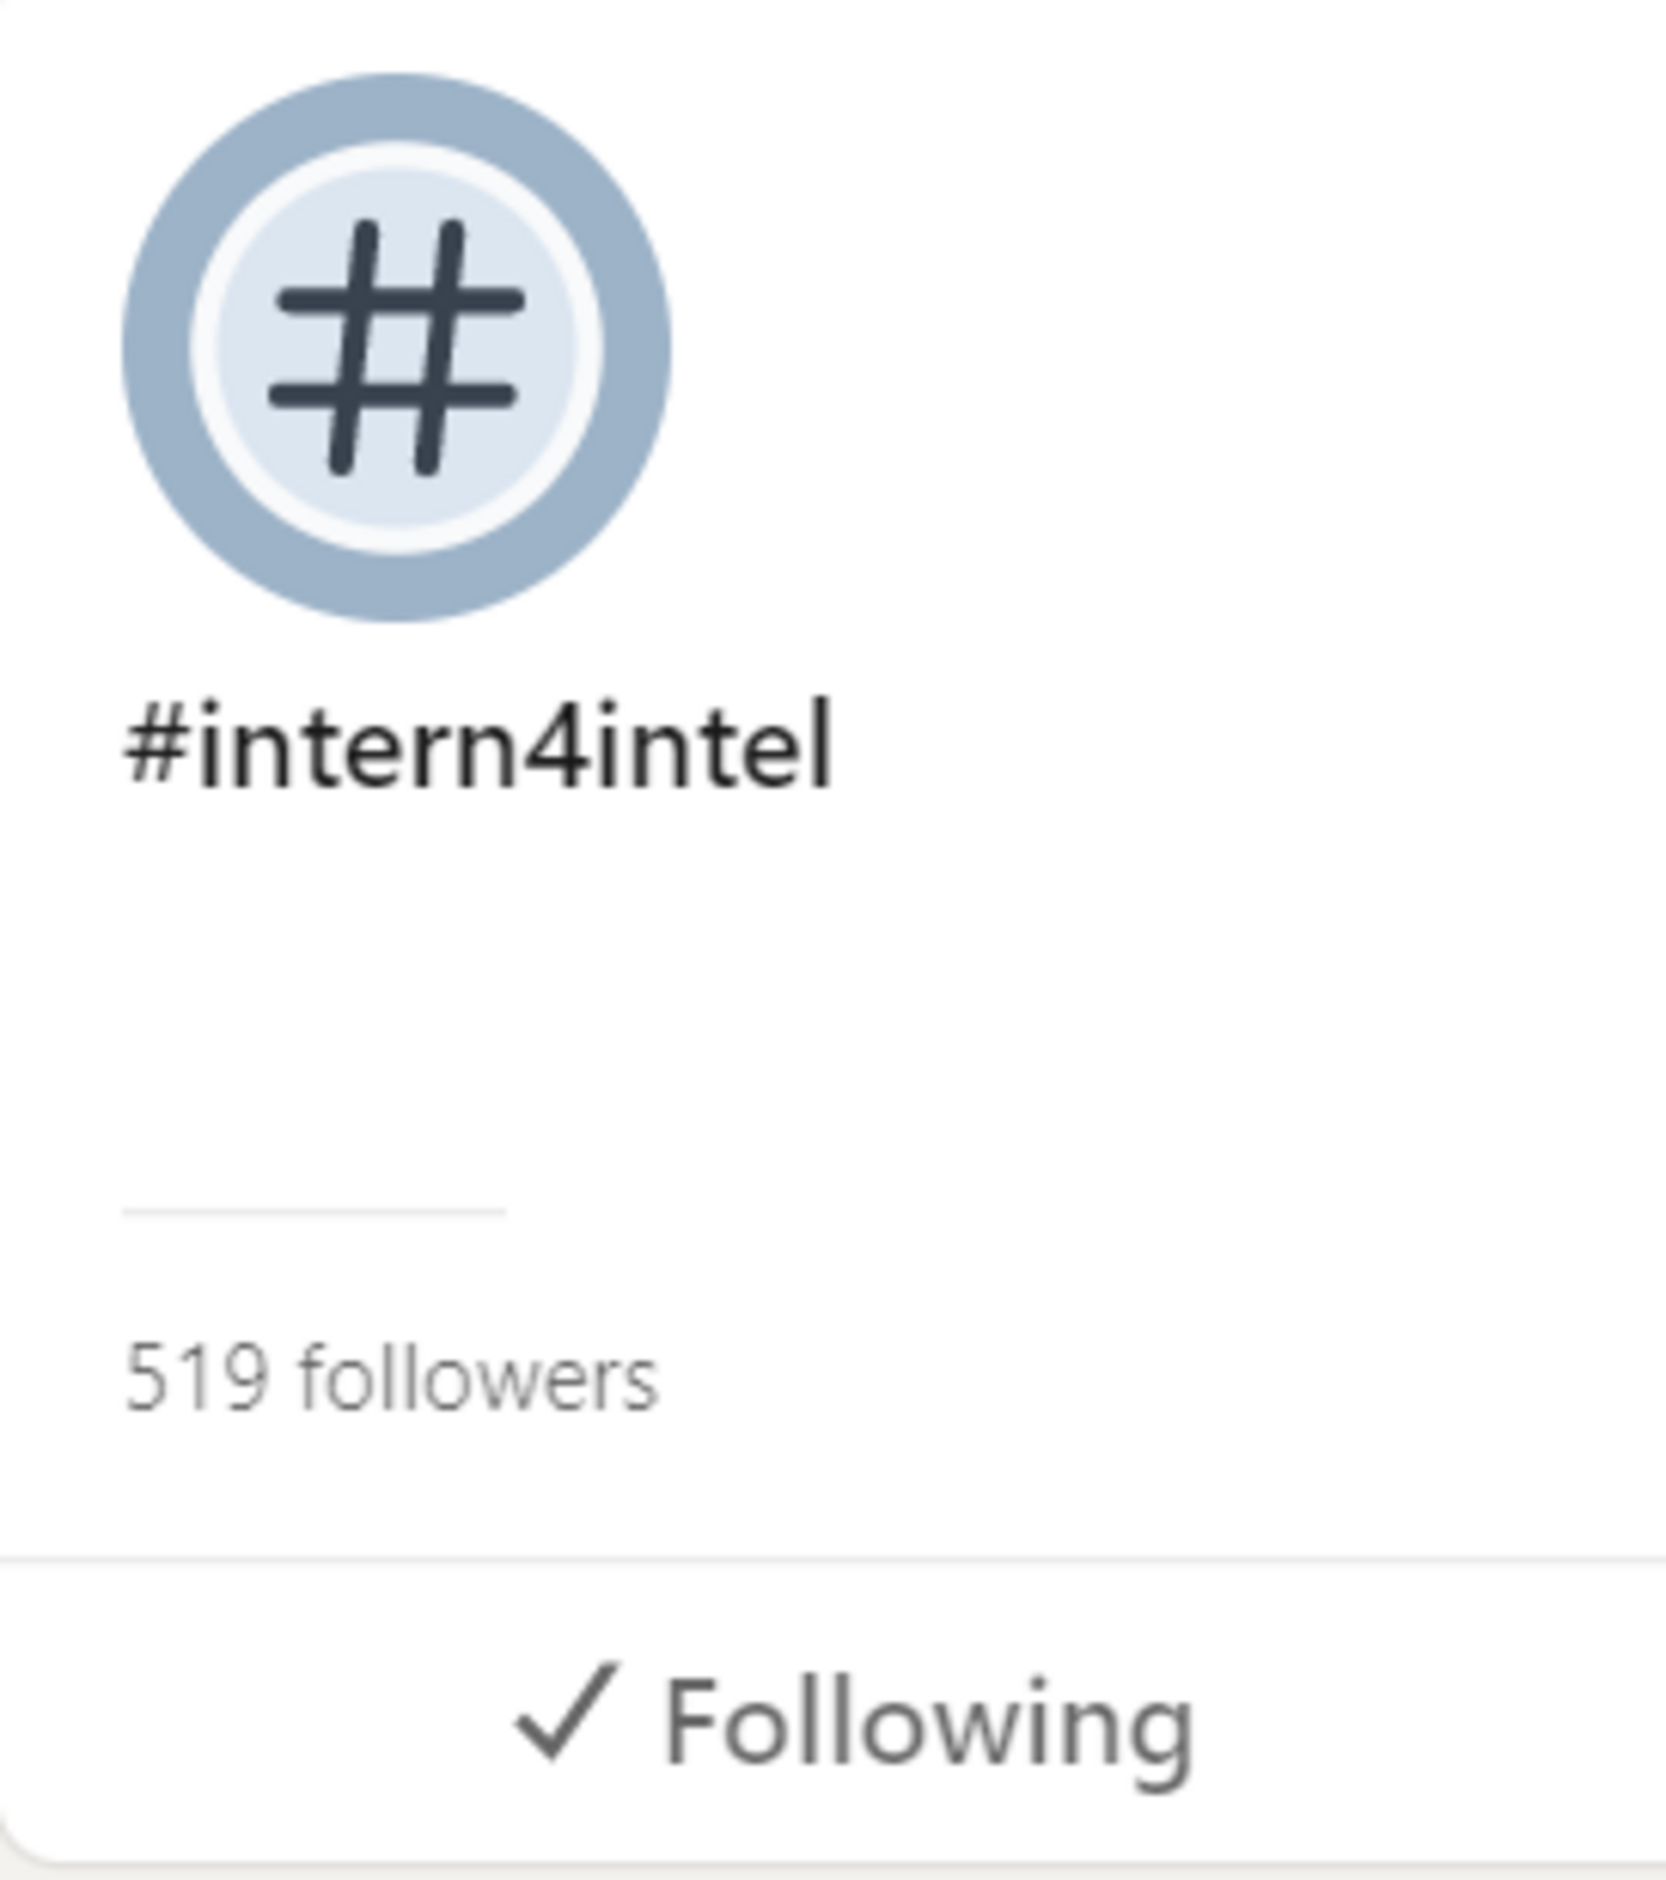
Task: Click the short divider line above followers
Action: click(315, 1212)
